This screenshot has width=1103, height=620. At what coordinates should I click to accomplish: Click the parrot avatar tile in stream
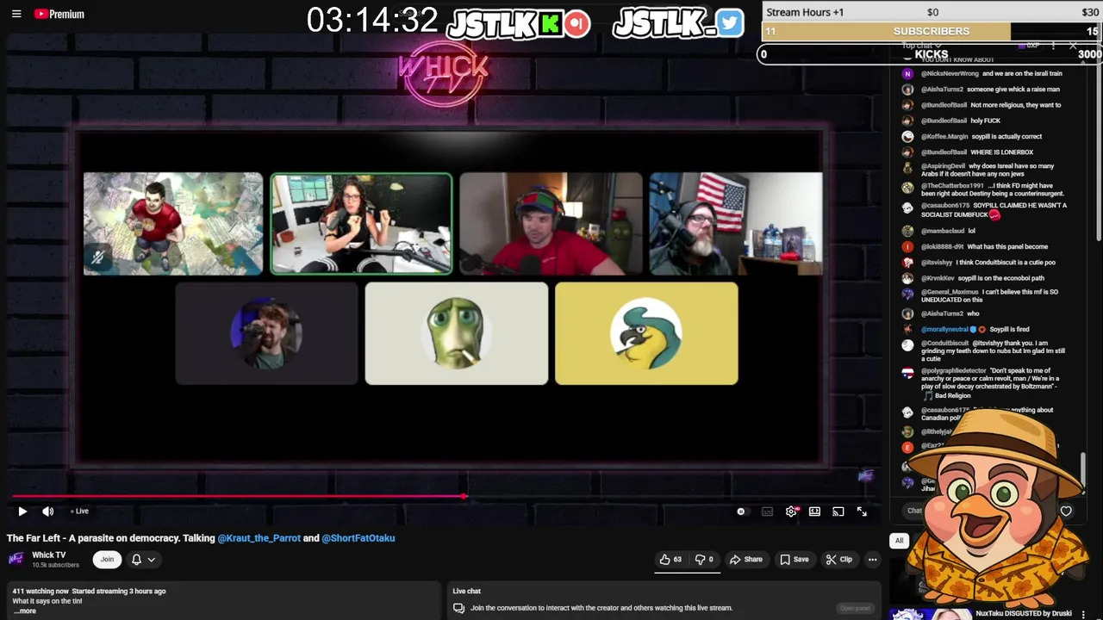click(x=646, y=333)
